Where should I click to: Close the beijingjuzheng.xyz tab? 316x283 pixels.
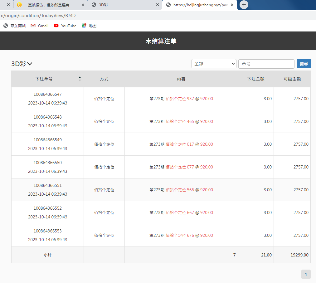[232, 5]
